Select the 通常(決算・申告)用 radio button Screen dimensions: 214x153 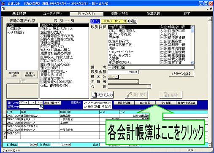[85, 107]
